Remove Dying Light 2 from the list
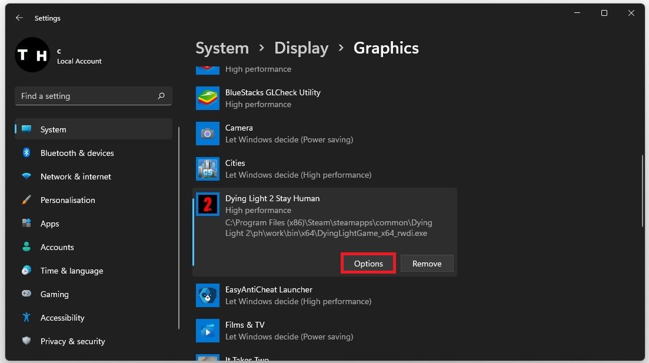The image size is (649, 363). pyautogui.click(x=427, y=263)
